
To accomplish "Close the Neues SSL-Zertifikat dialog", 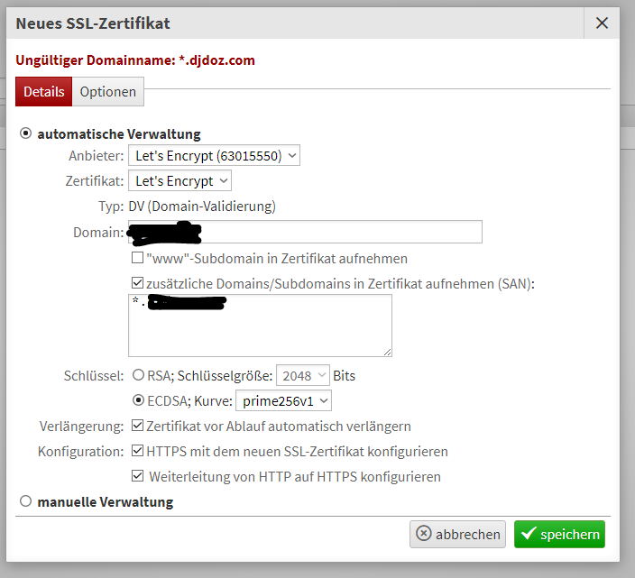I will tap(602, 23).
